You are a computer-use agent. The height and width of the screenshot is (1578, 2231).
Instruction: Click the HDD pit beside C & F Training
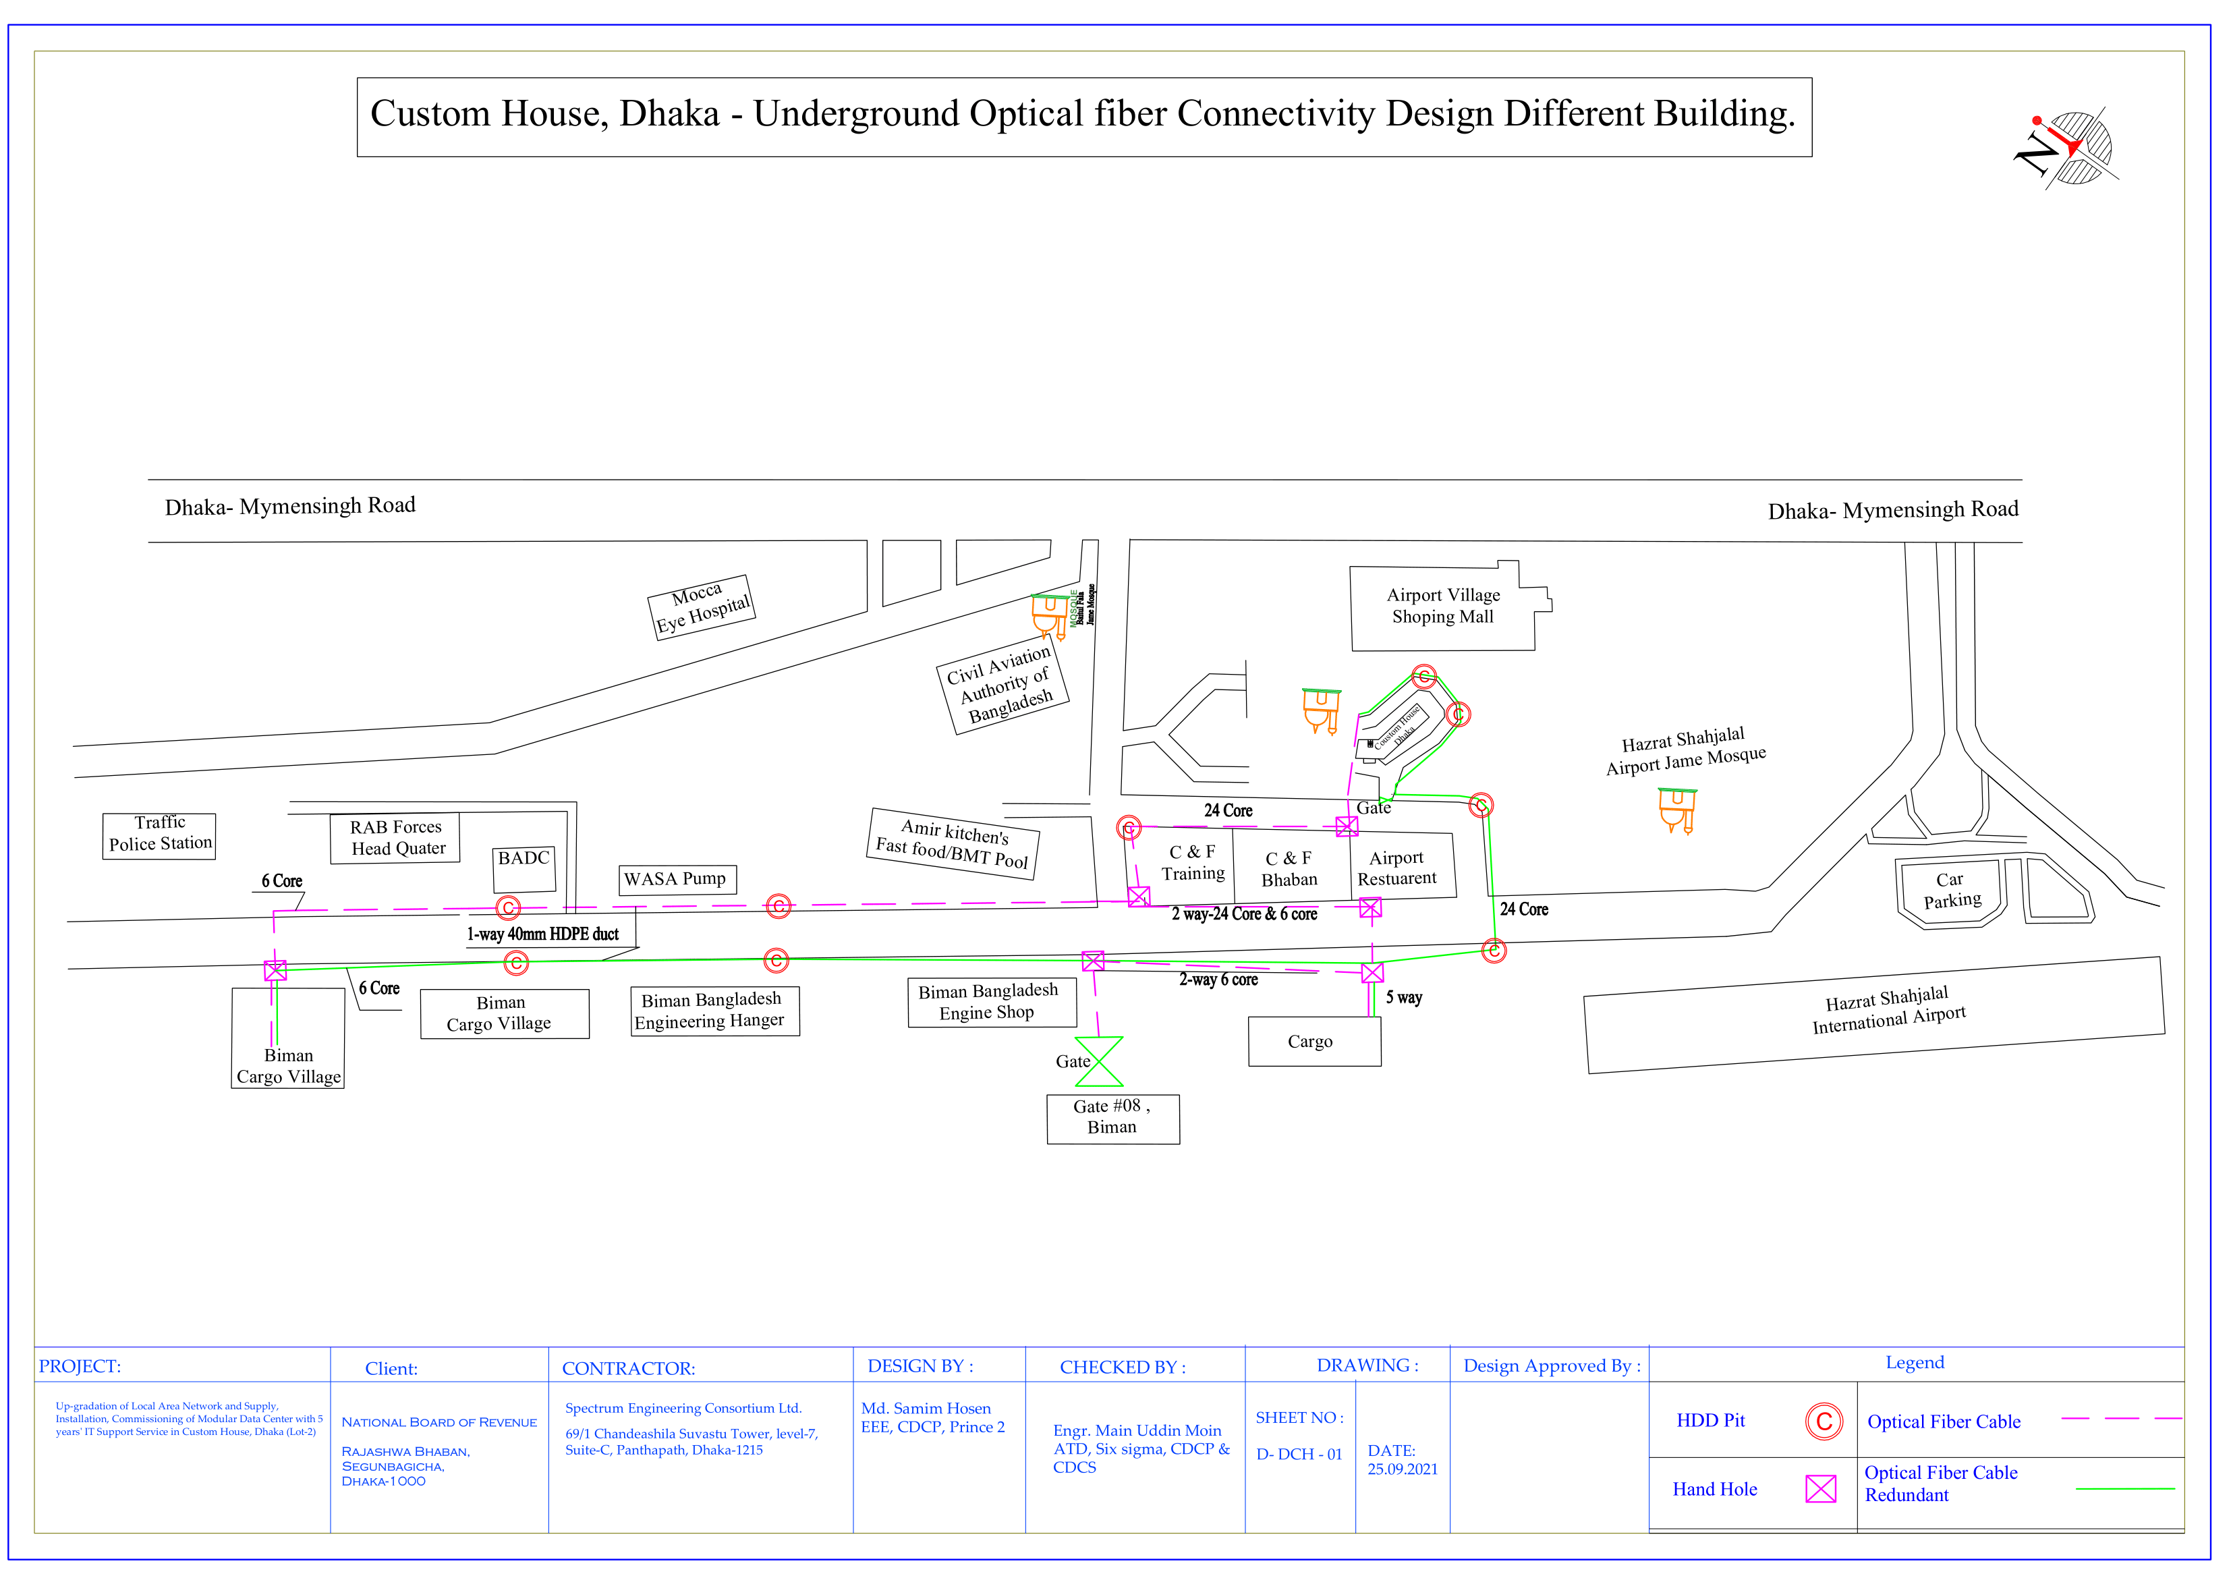pyautogui.click(x=1128, y=828)
